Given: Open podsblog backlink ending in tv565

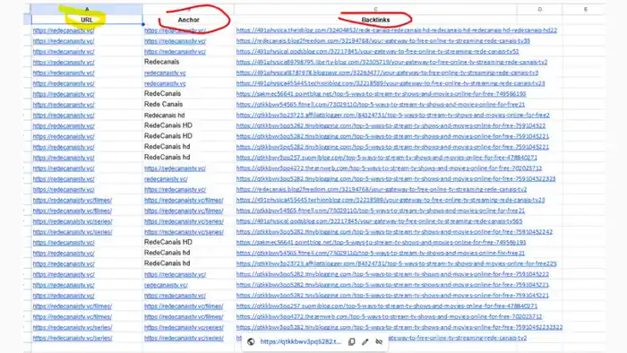Looking at the screenshot, I should coord(379,221).
